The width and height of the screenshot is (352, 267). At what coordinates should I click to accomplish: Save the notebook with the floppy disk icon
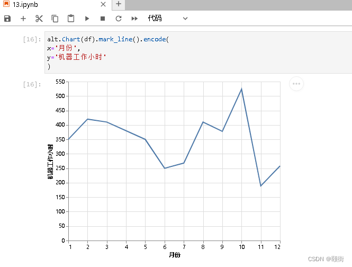(x=7, y=19)
